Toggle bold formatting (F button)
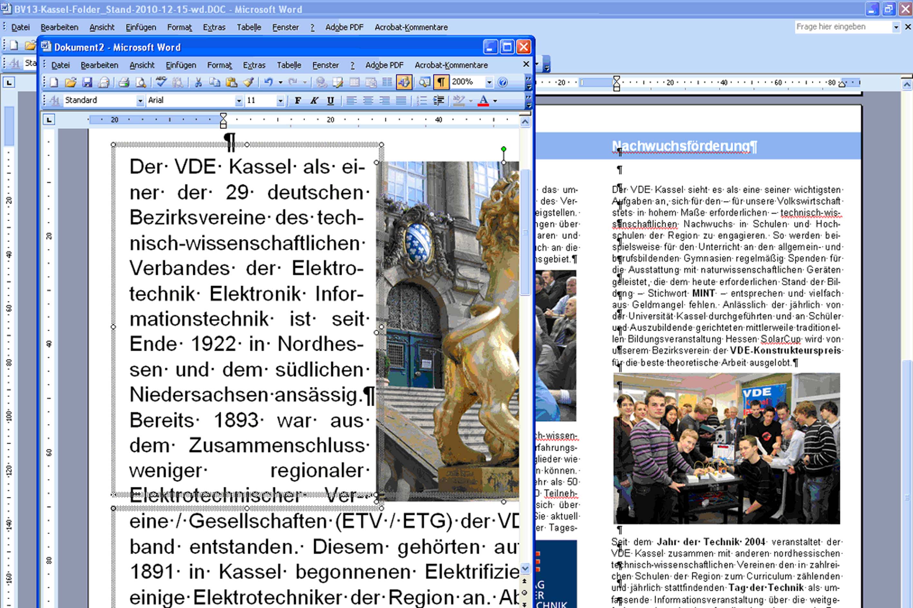Image resolution: width=913 pixels, height=608 pixels. click(x=298, y=101)
